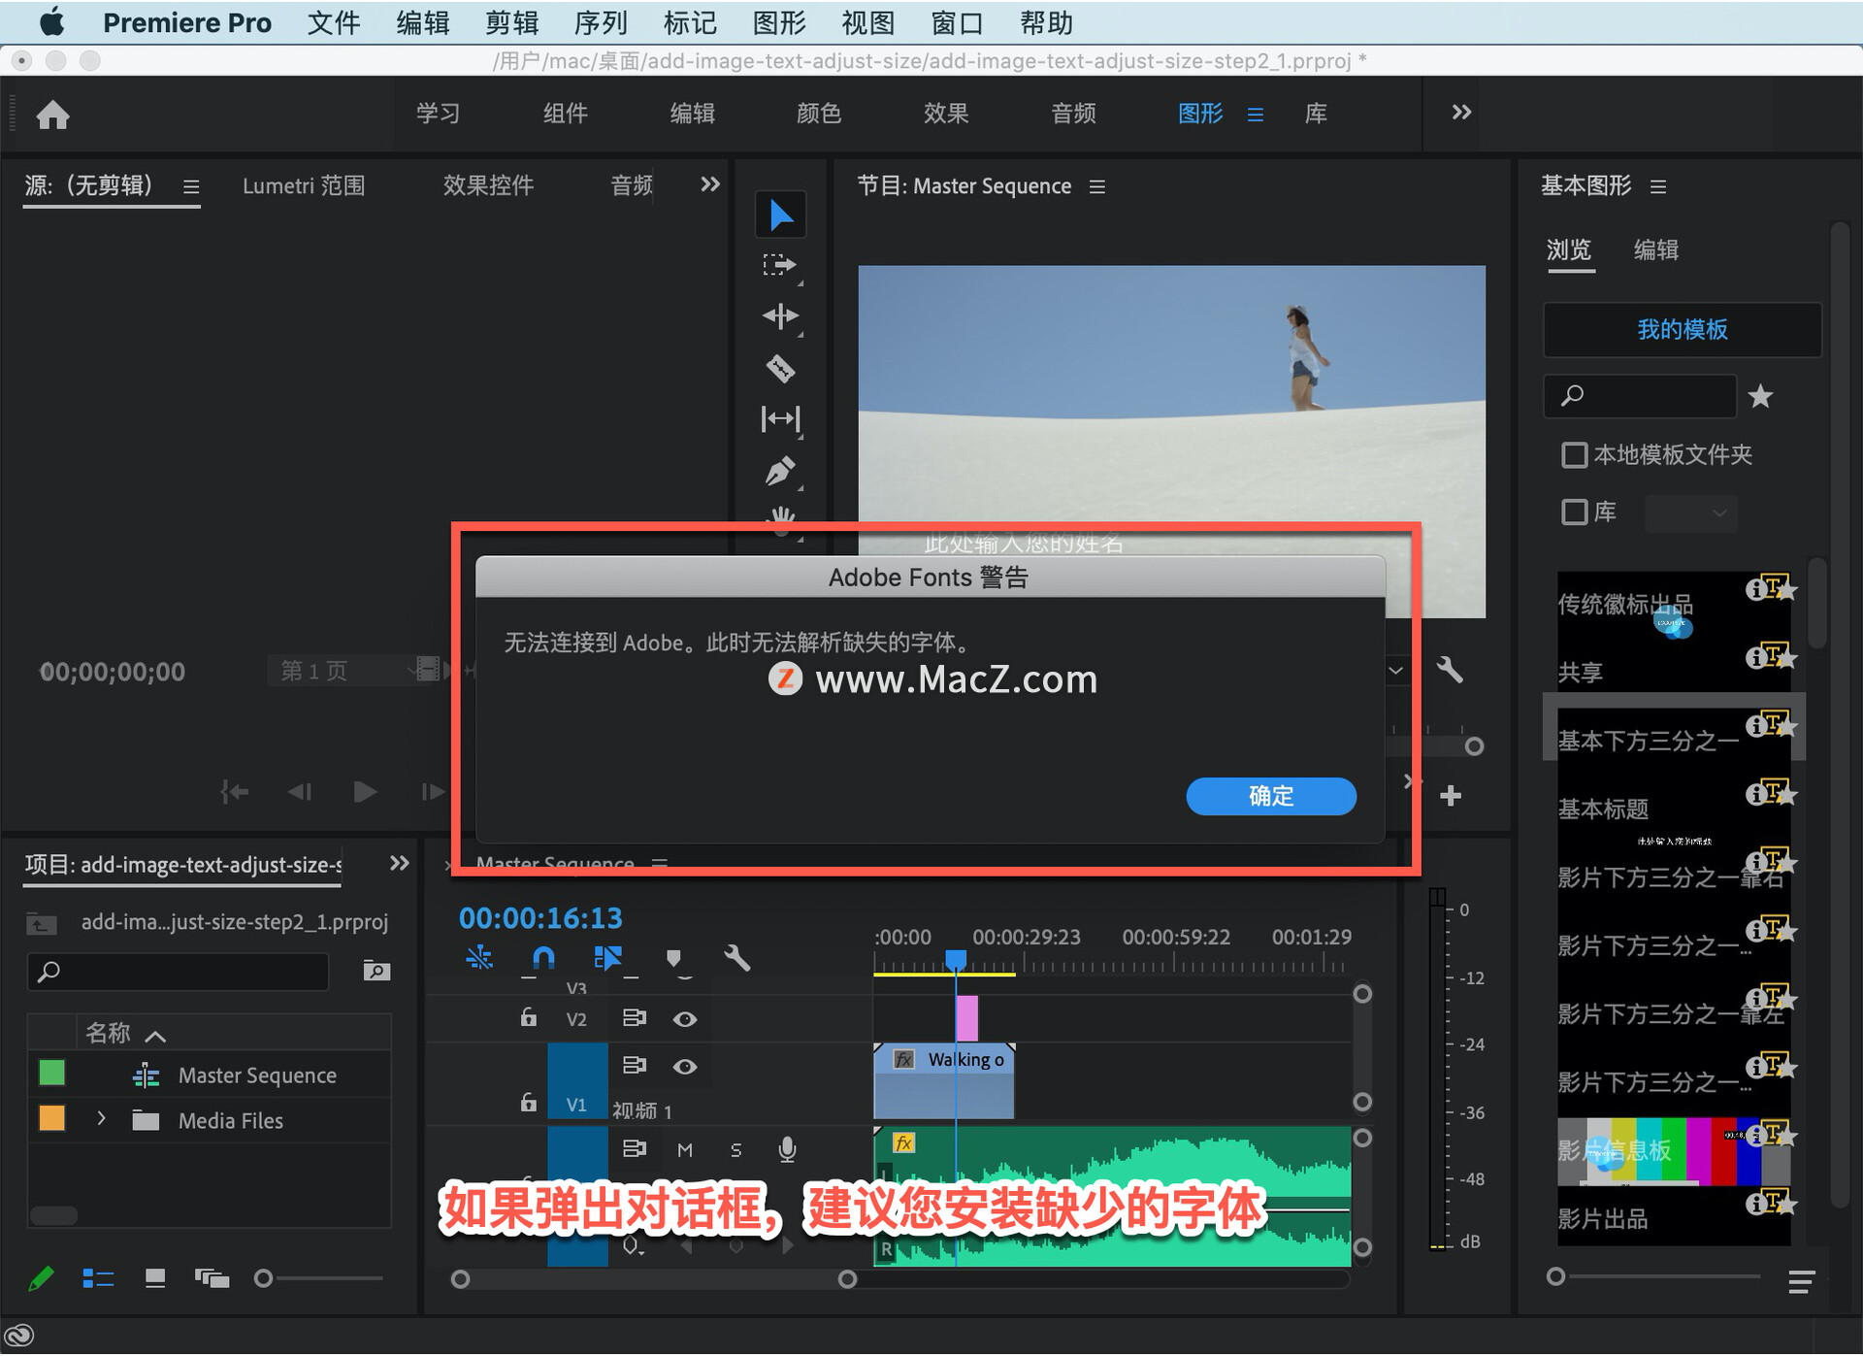Open Program Monitor wrench settings

(x=1450, y=670)
